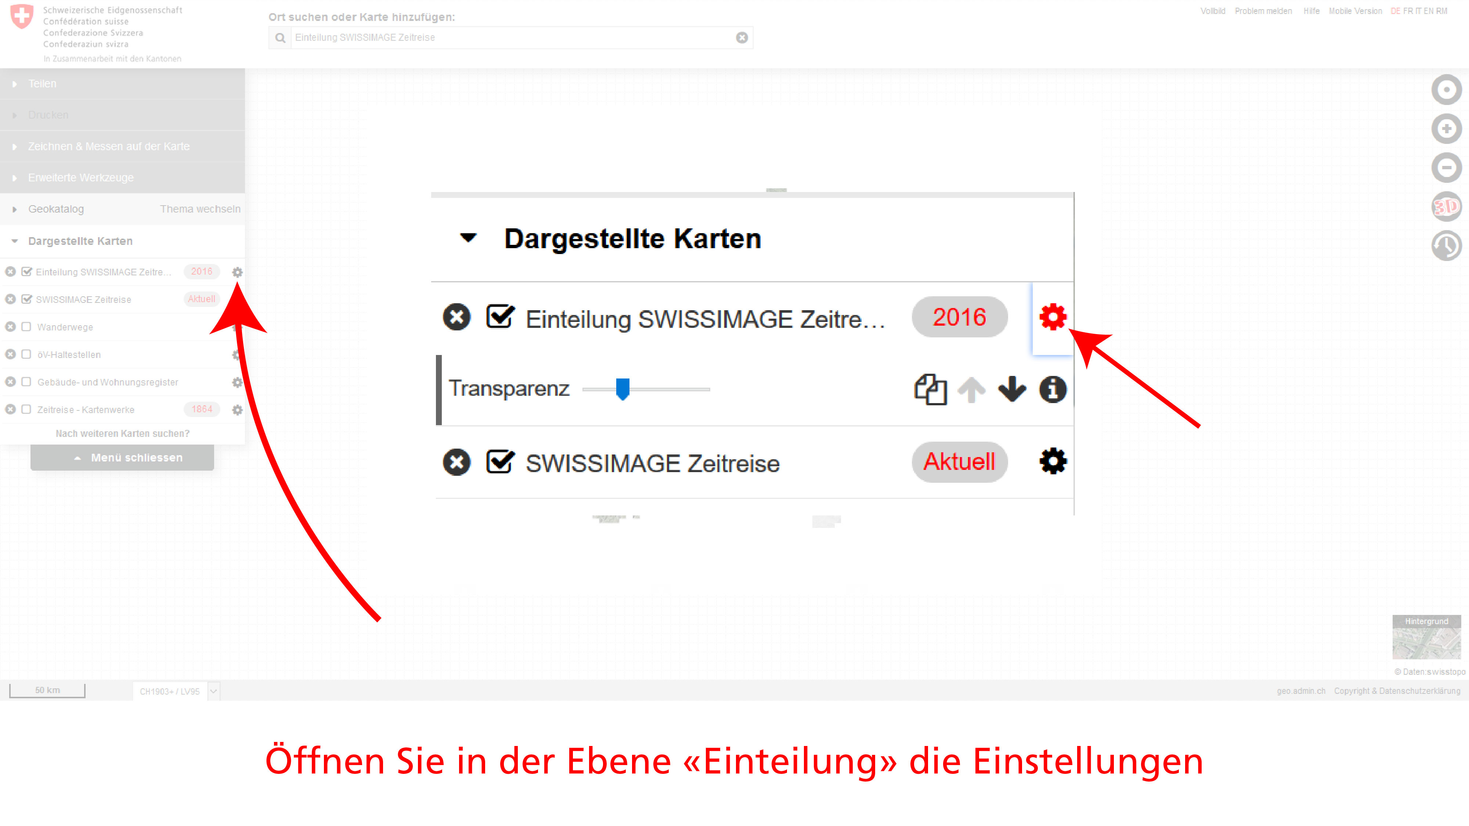The height and width of the screenshot is (826, 1469).
Task: Click the duplicate layer icon beside Transparenz
Action: tap(930, 390)
